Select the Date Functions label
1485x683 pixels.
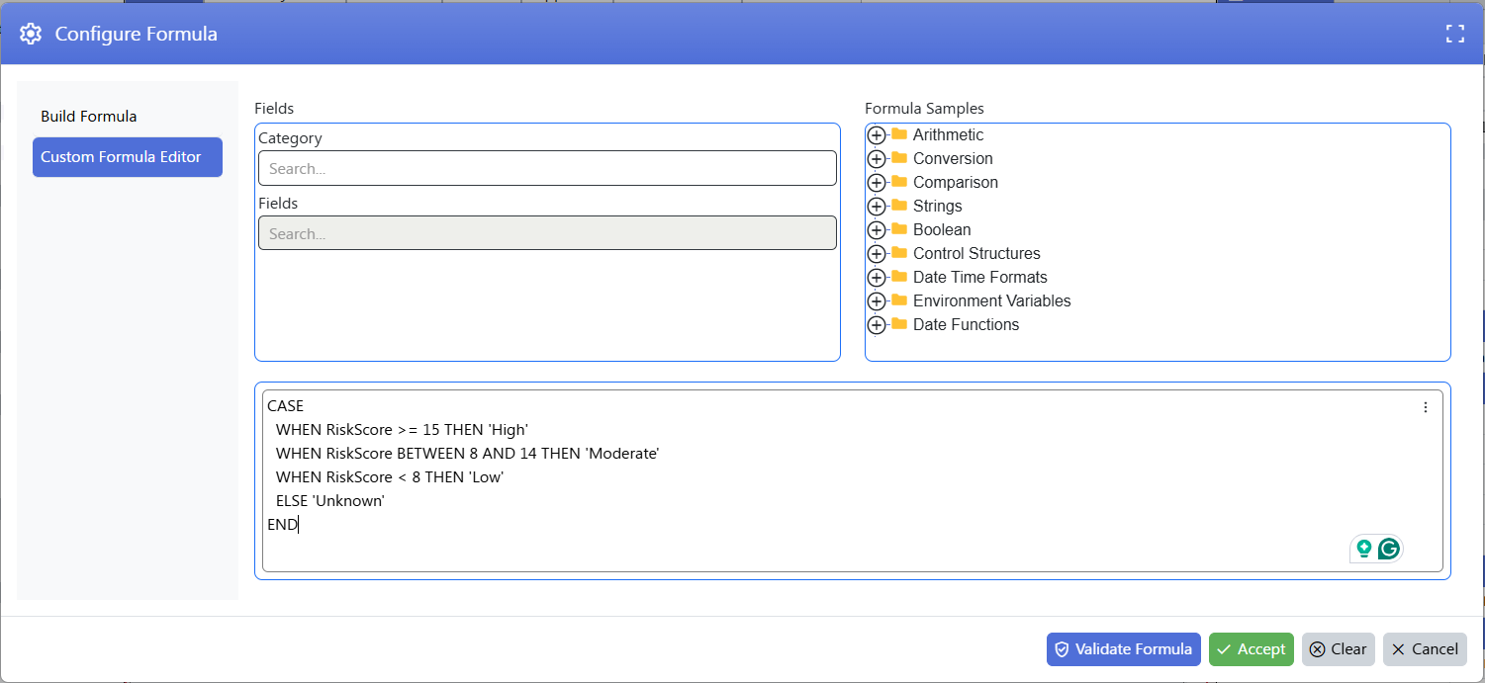pos(966,324)
